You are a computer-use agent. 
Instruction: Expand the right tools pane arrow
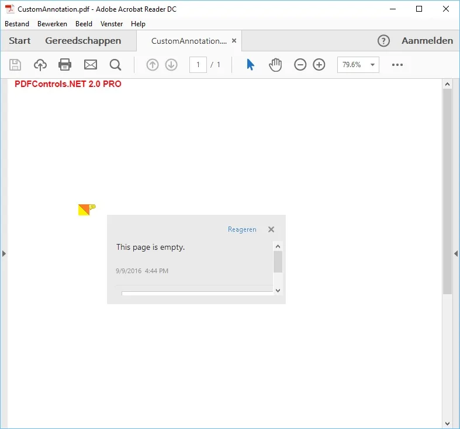point(456,253)
